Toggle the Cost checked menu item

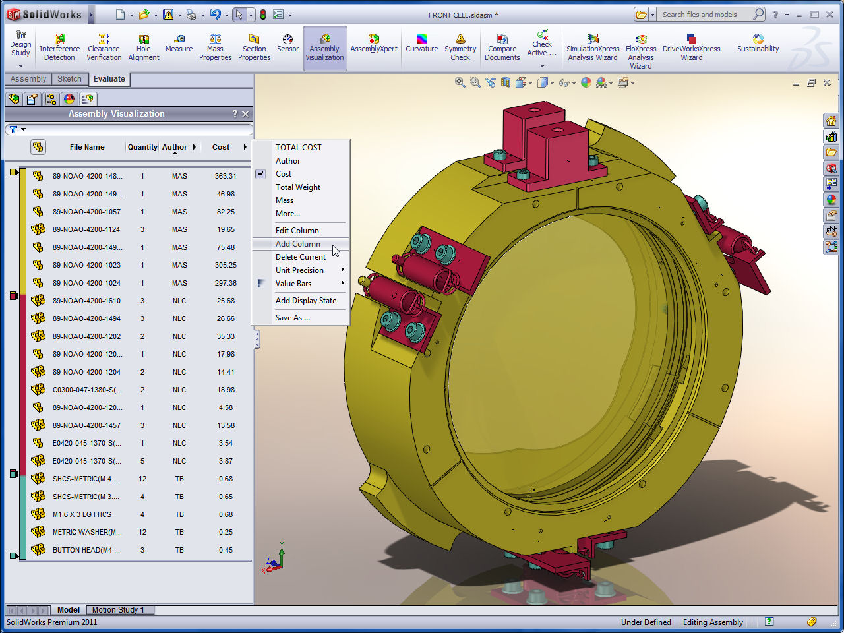(284, 174)
